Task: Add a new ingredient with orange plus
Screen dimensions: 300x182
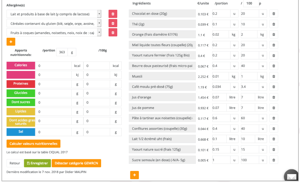Action: pyautogui.click(x=134, y=175)
